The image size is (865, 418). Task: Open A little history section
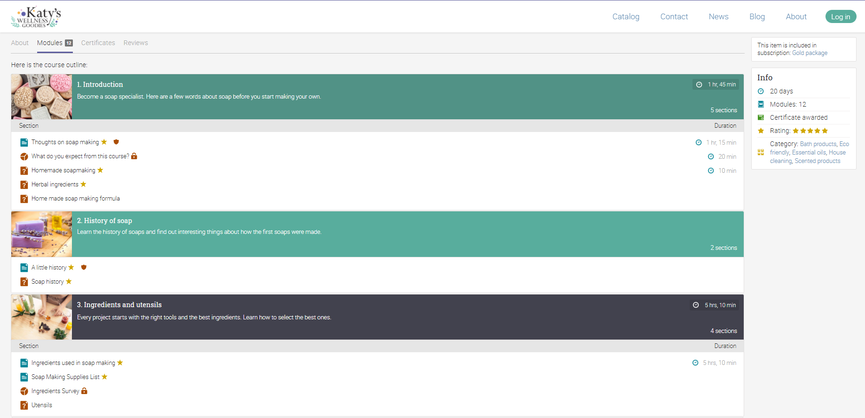click(x=49, y=268)
